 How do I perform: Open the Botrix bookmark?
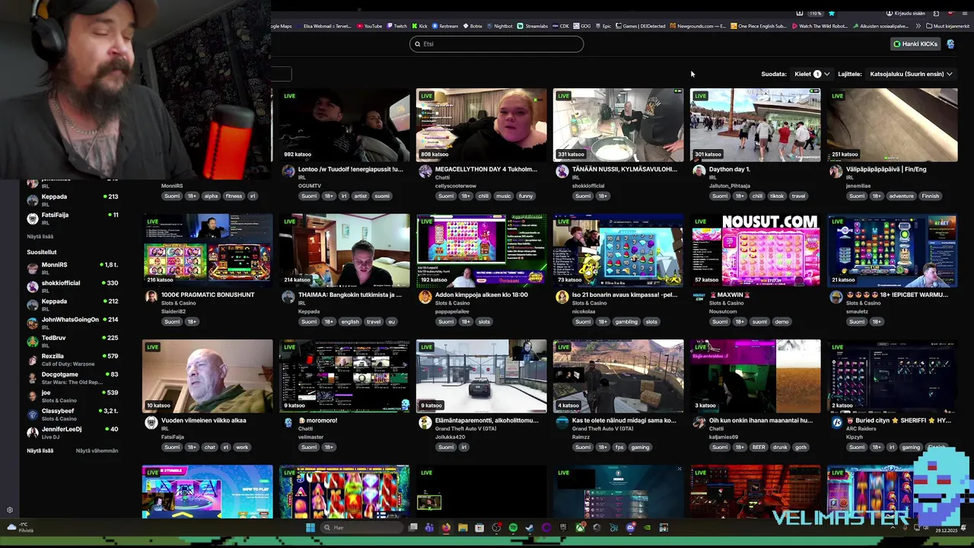472,26
